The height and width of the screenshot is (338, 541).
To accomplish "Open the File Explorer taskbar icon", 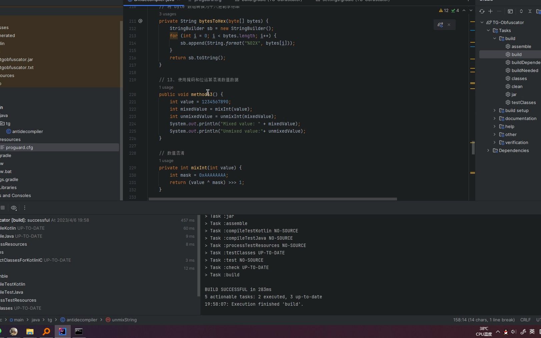I will click(30, 332).
